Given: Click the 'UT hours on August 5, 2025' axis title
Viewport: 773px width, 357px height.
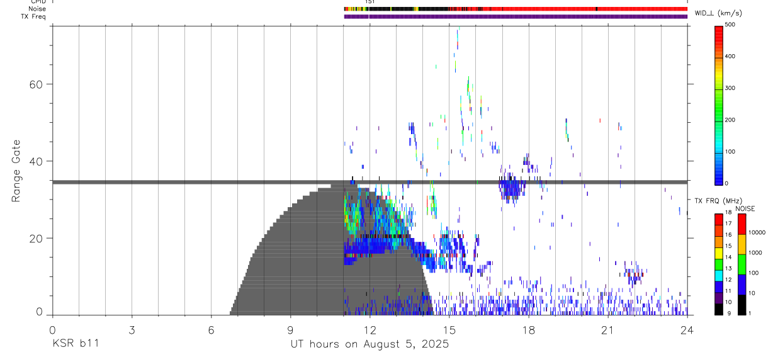Looking at the screenshot, I should coord(370,344).
